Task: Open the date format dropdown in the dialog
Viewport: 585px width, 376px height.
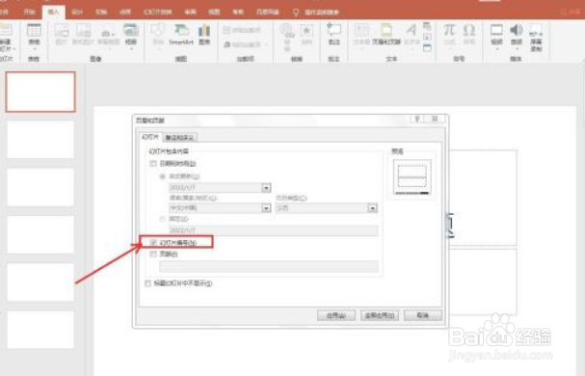Action: coord(266,187)
